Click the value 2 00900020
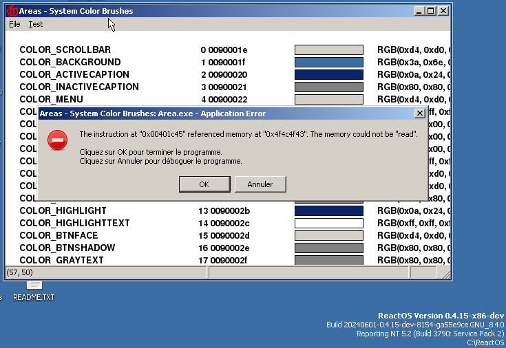506x348 pixels. click(x=224, y=75)
